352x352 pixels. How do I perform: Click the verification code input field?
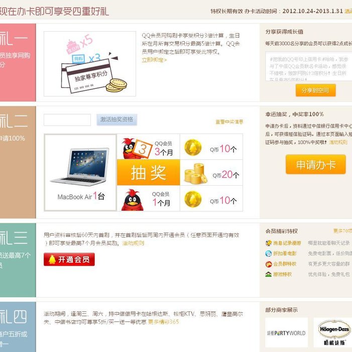(67, 120)
